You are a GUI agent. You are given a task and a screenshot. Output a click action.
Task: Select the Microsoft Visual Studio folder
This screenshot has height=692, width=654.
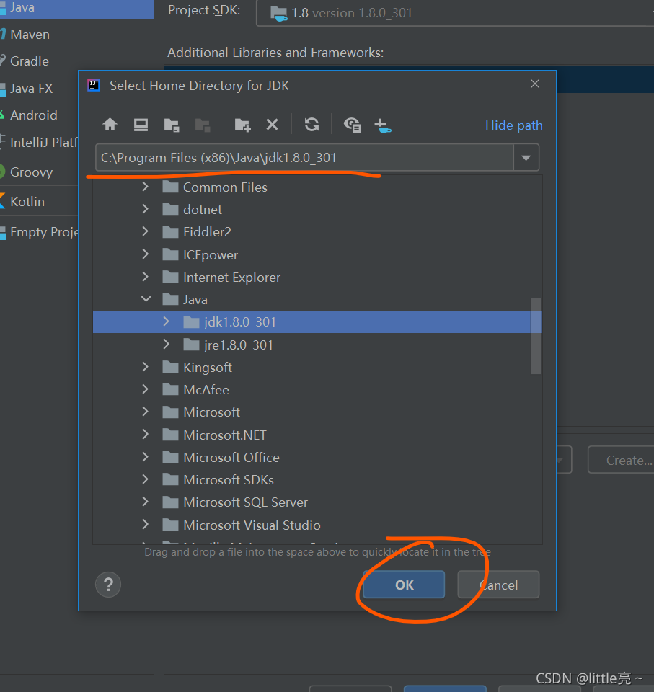click(x=317, y=525)
